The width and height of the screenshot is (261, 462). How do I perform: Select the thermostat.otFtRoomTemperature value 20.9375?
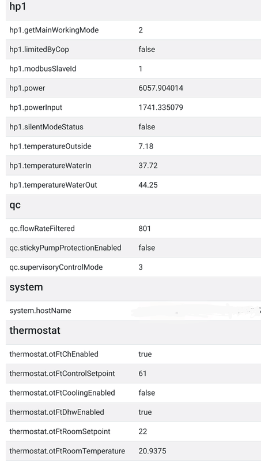[152, 451]
